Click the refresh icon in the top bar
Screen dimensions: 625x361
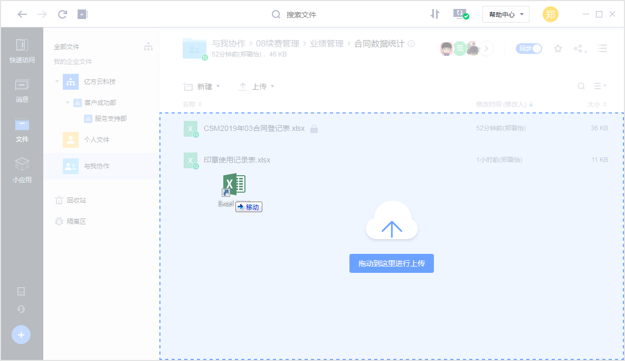click(x=62, y=14)
